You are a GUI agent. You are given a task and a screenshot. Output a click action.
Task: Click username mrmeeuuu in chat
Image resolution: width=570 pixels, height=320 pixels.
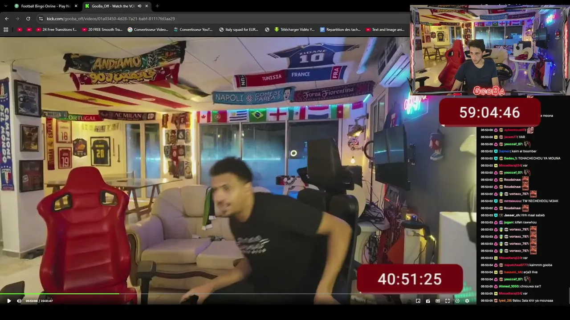[x=513, y=201]
